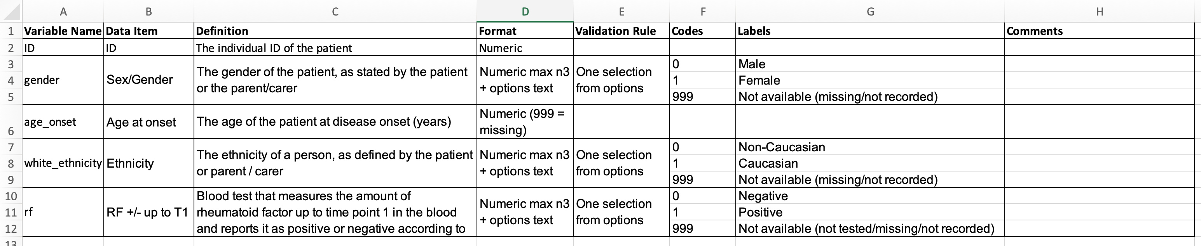The image size is (1201, 246).
Task: Select the 'Positive' label cell
Action: [870, 212]
